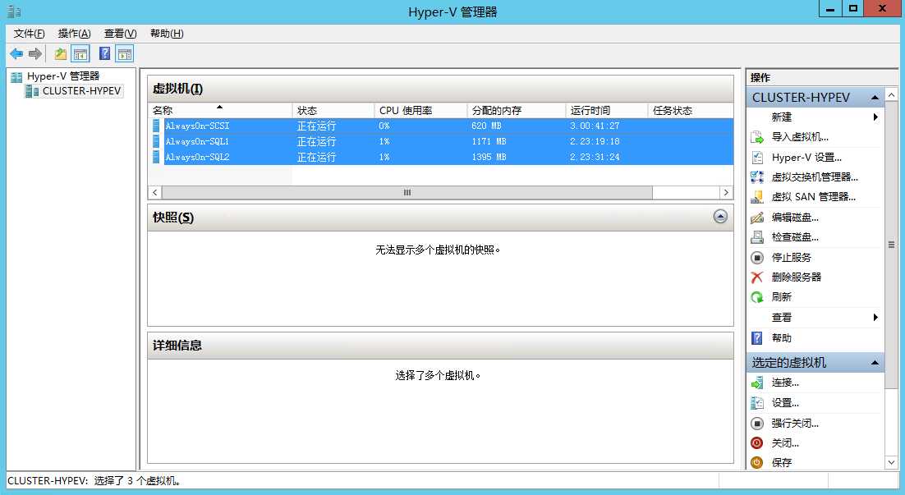Click the Forward arrow toolbar icon

[x=35, y=54]
